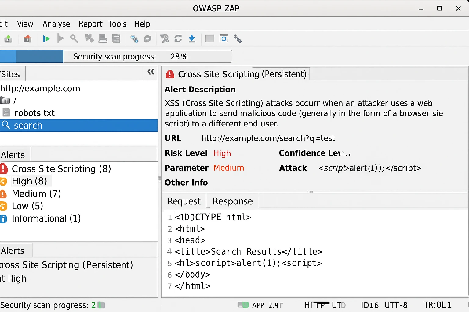
Task: Click the TR:OL1 status bar entry
Action: click(x=437, y=305)
